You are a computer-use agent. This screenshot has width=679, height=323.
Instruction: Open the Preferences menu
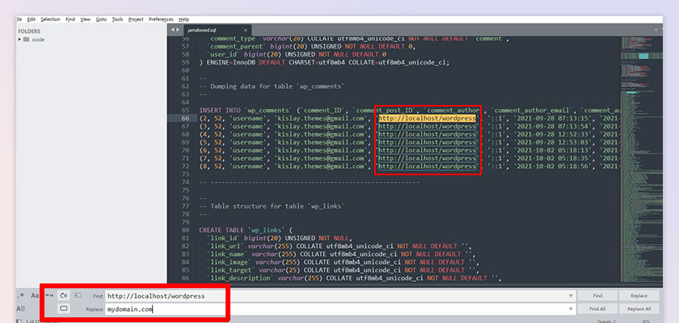point(161,19)
